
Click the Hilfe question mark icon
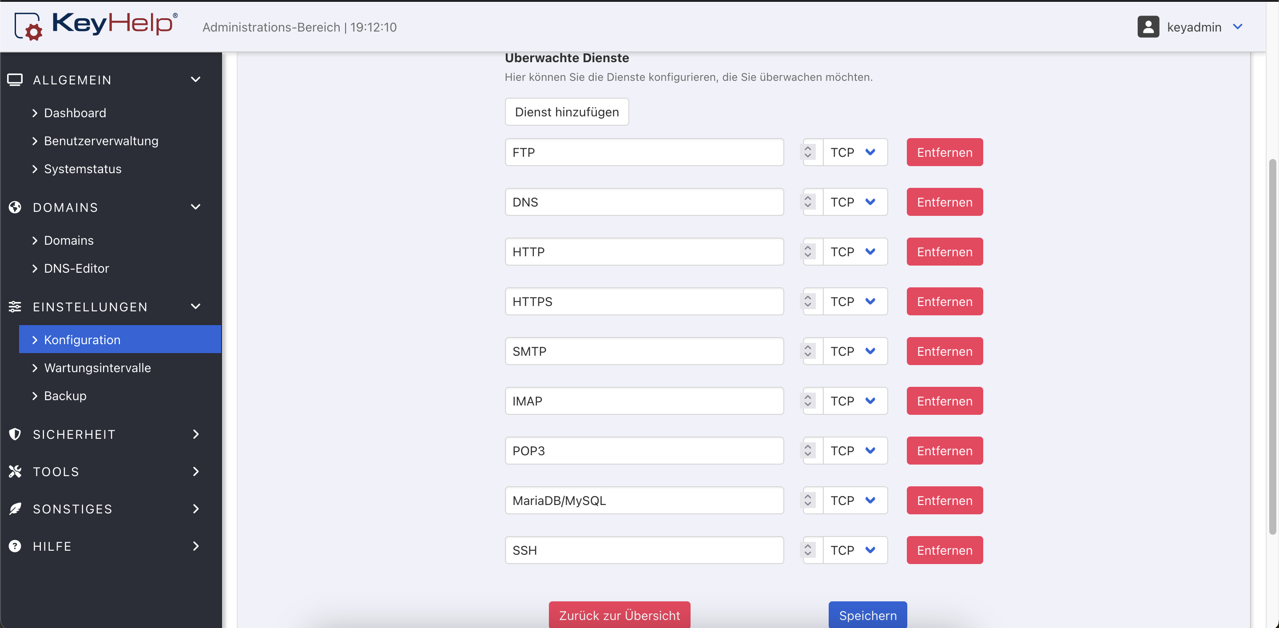coord(15,546)
